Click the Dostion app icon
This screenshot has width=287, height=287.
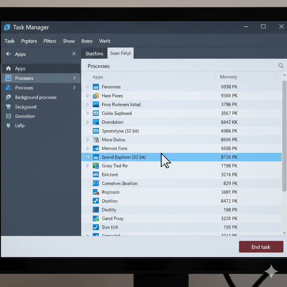[x=96, y=201]
